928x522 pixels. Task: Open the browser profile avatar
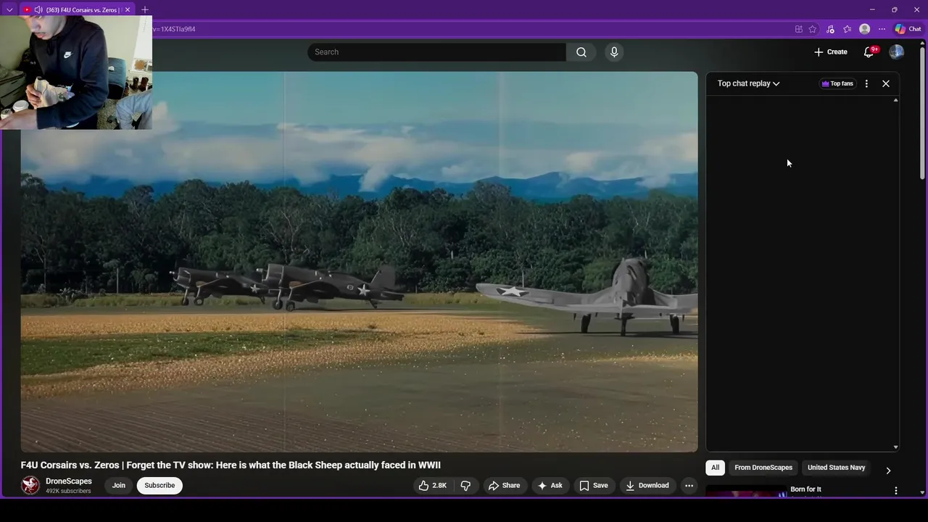(864, 29)
